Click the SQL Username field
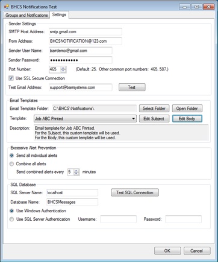The height and width of the screenshot is (263, 218). point(119,219)
